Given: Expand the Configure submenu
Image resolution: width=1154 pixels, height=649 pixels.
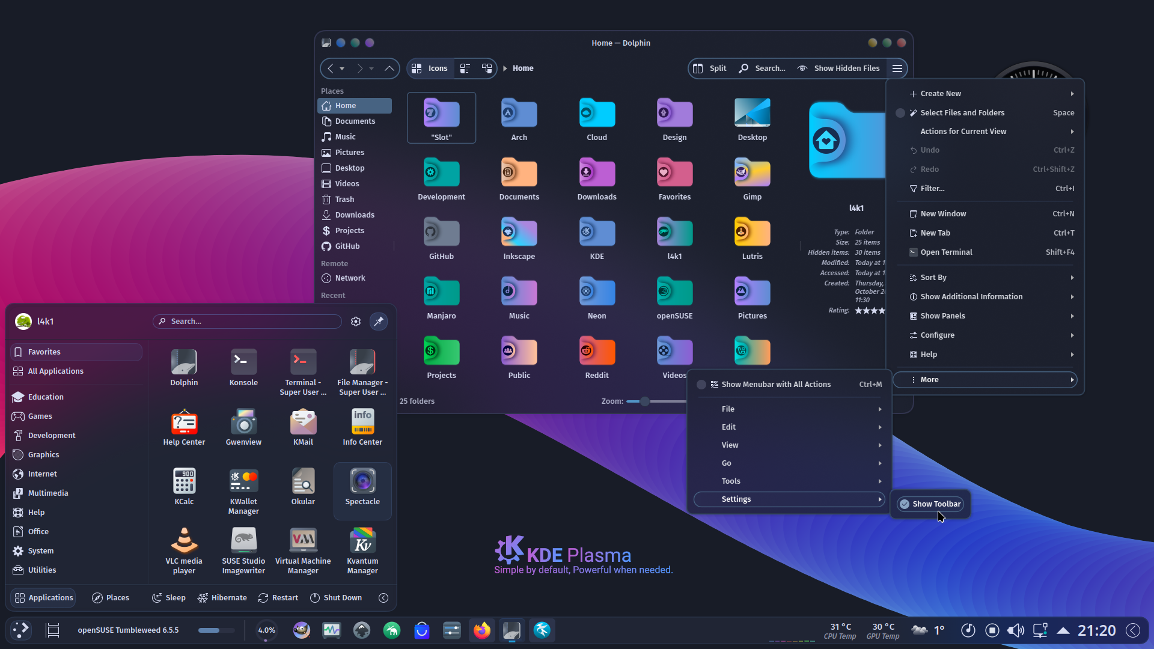Looking at the screenshot, I should point(986,335).
